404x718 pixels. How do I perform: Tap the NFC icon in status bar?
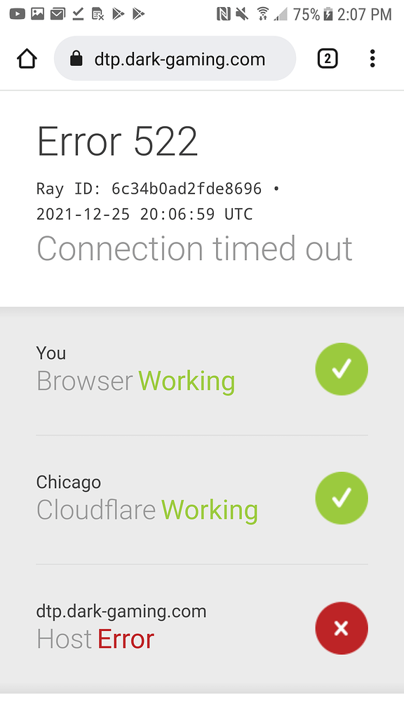(224, 14)
